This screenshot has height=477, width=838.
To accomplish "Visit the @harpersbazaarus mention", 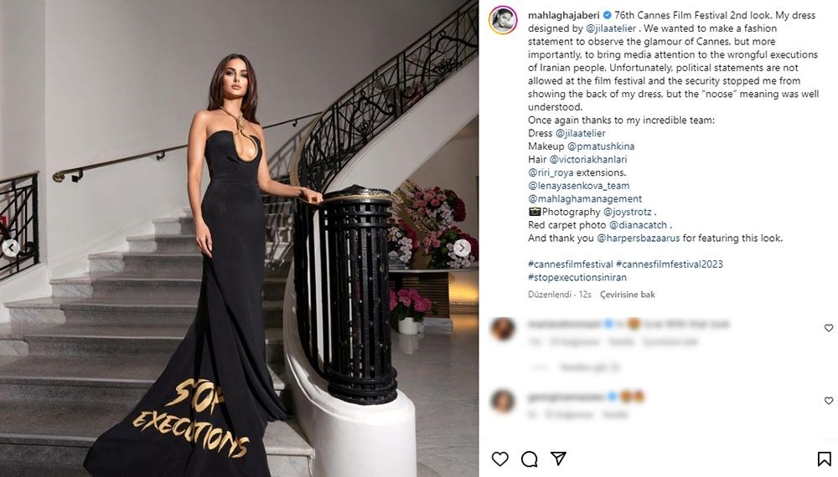I will click(x=638, y=238).
